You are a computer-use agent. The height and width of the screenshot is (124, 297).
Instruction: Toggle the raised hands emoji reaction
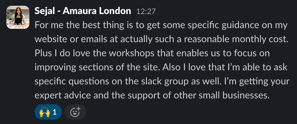(x=48, y=112)
